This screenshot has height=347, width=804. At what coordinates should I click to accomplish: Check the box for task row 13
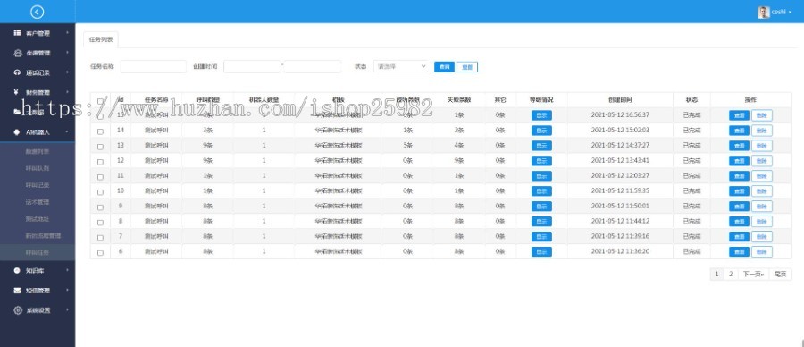coord(100,147)
